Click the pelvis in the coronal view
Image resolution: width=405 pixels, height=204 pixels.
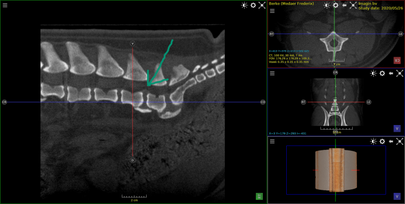pos(335,115)
